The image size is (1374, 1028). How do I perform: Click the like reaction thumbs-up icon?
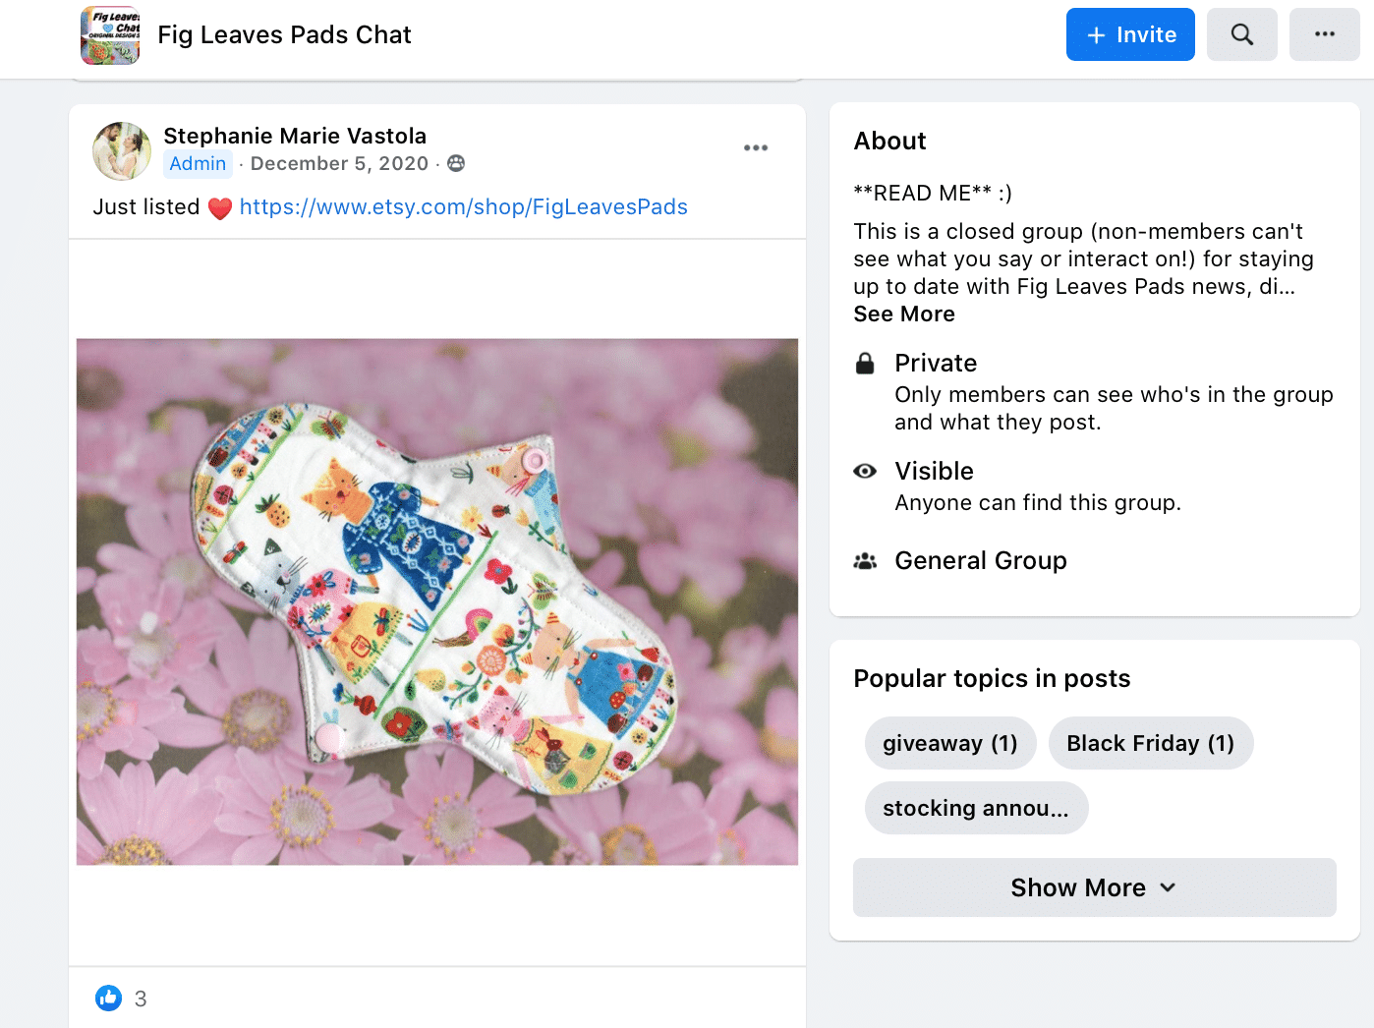[x=108, y=998]
